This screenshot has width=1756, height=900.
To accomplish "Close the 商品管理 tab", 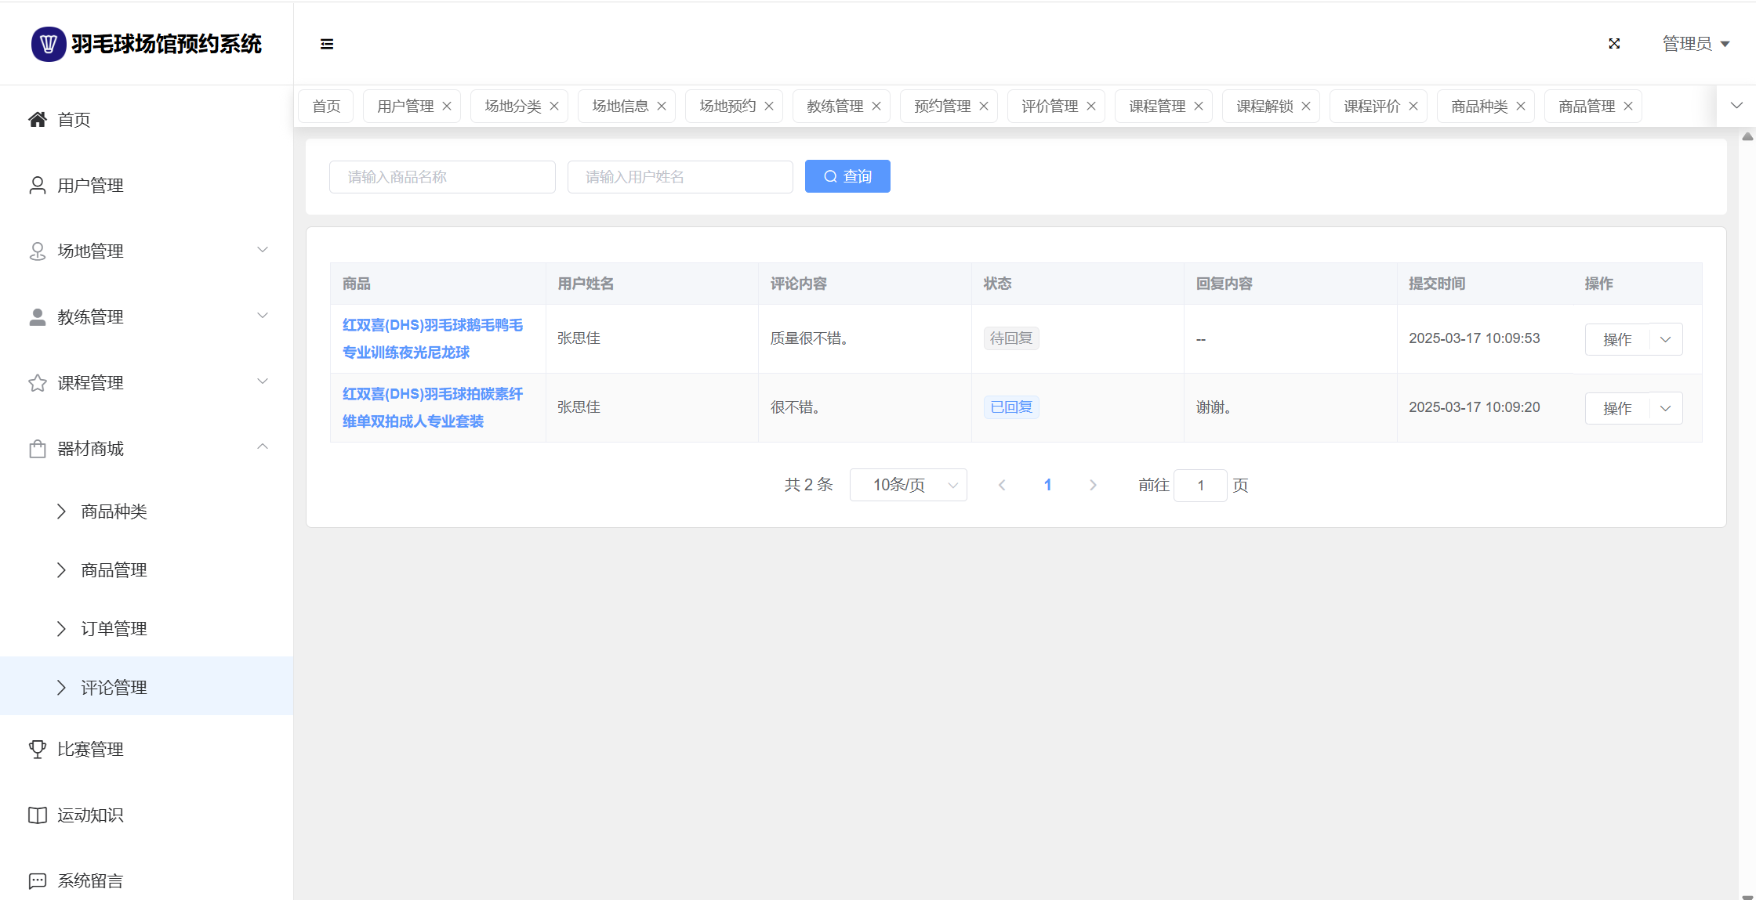I will tap(1628, 106).
